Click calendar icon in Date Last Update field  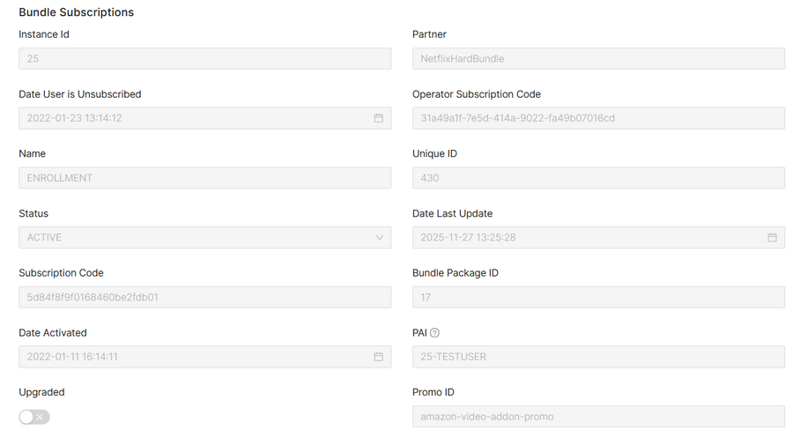(772, 238)
